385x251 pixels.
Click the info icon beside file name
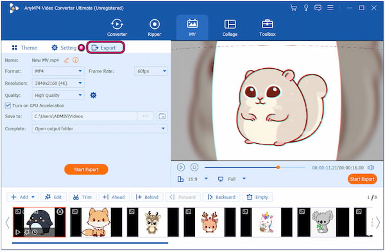click(76, 60)
